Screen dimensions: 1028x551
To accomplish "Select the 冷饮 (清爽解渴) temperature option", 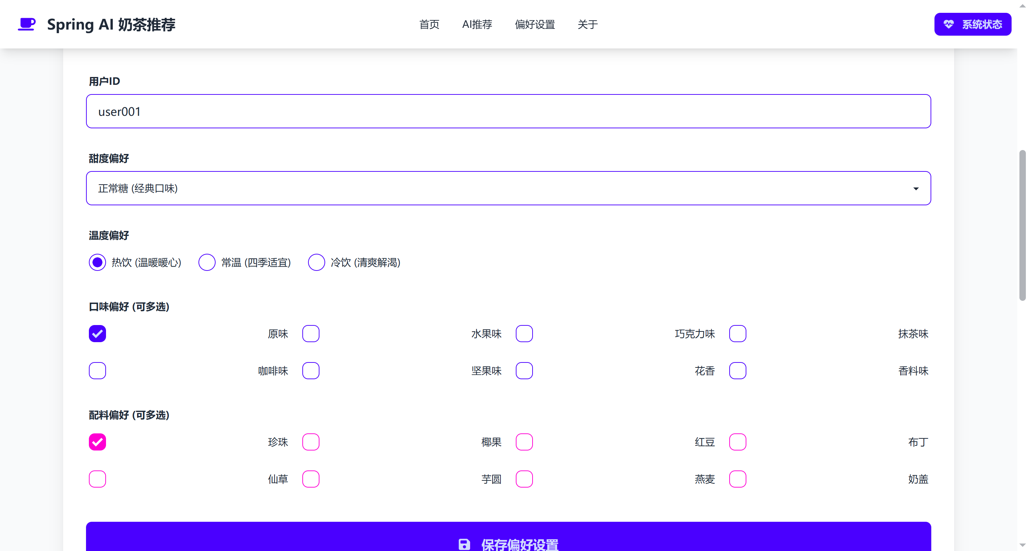I will [x=317, y=262].
